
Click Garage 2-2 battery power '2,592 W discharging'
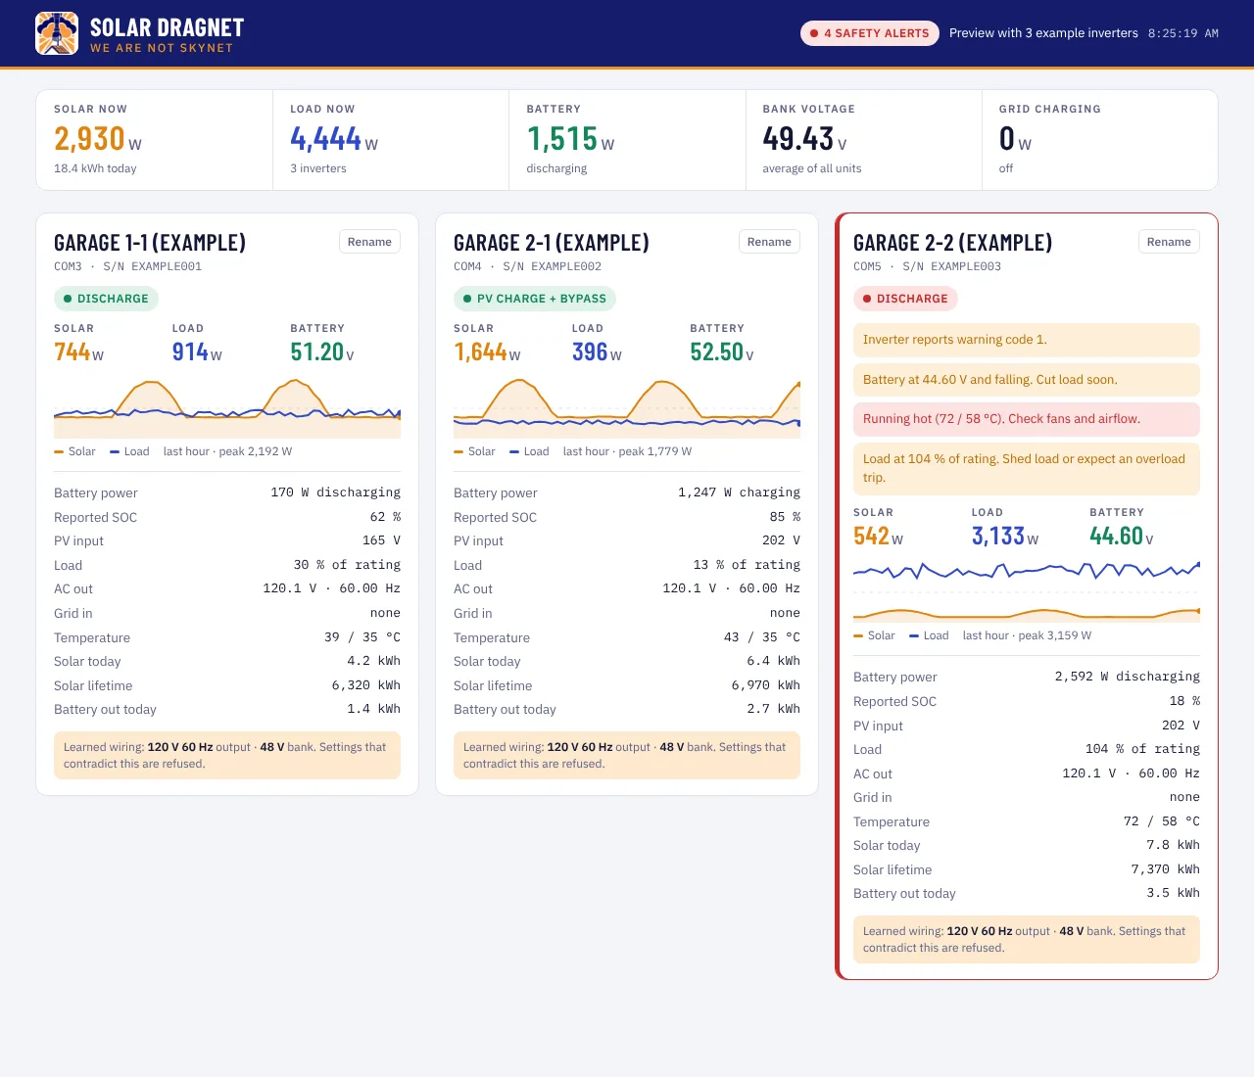point(1127,677)
